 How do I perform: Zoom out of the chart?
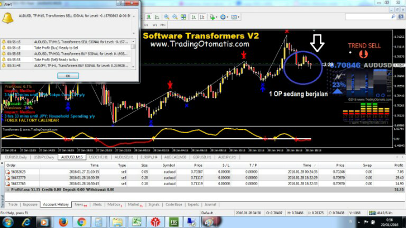coord(175,17)
